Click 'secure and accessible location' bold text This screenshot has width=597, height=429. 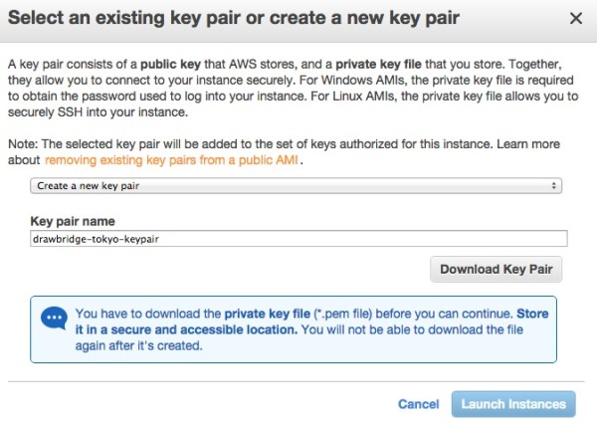(x=204, y=329)
